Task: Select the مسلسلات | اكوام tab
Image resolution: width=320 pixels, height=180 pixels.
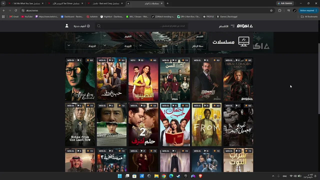Action: (x=145, y=3)
